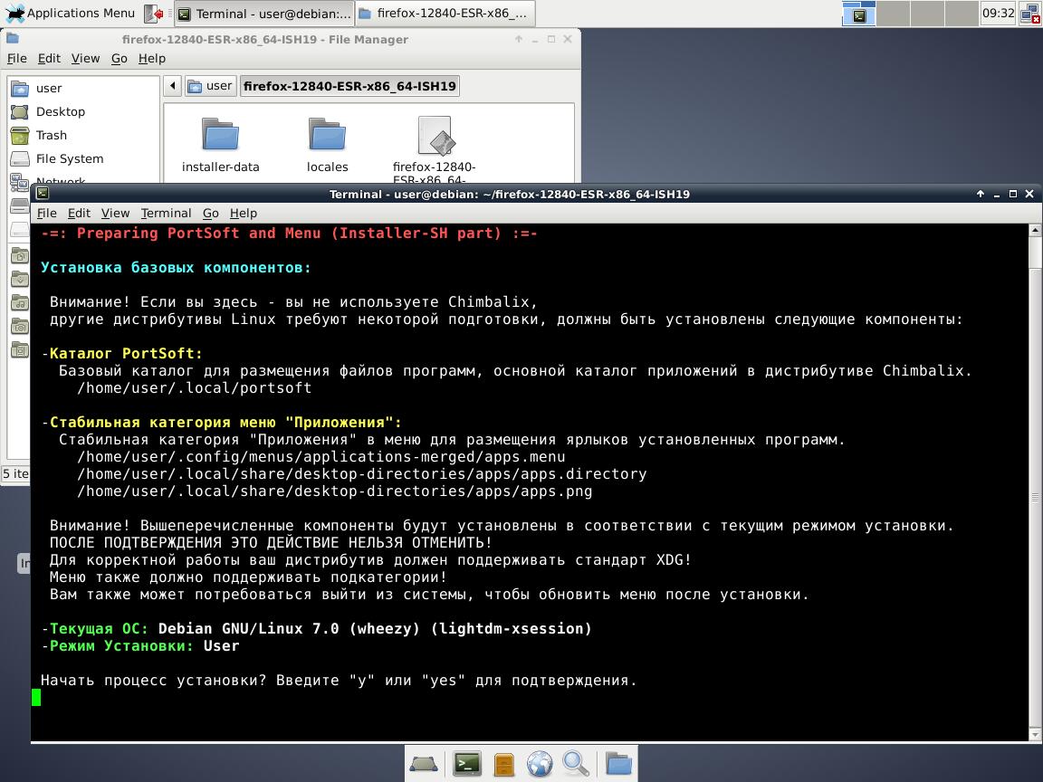Open File menu in File Manager

(x=17, y=59)
